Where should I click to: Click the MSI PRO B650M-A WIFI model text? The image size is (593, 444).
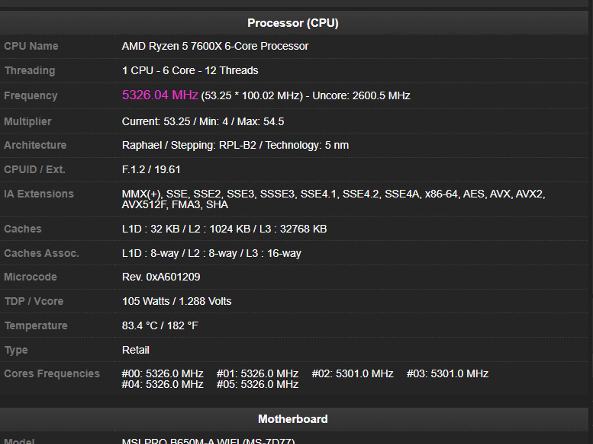(x=181, y=441)
